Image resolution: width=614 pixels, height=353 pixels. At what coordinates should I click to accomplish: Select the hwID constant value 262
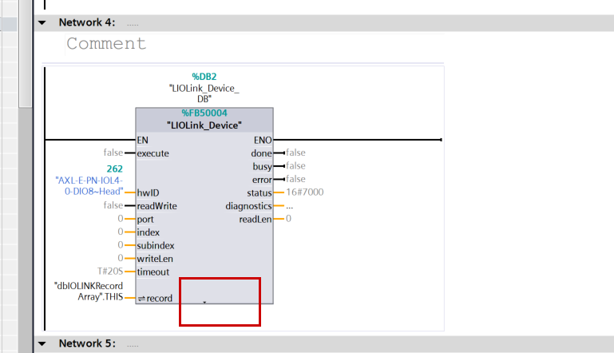[x=114, y=169]
